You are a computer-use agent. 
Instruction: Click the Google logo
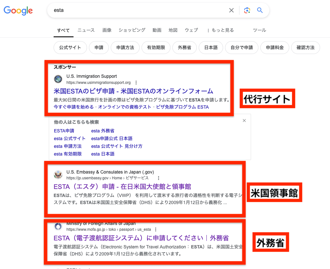pyautogui.click(x=18, y=11)
